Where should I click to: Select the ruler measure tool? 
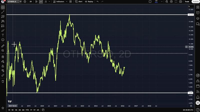3,46
